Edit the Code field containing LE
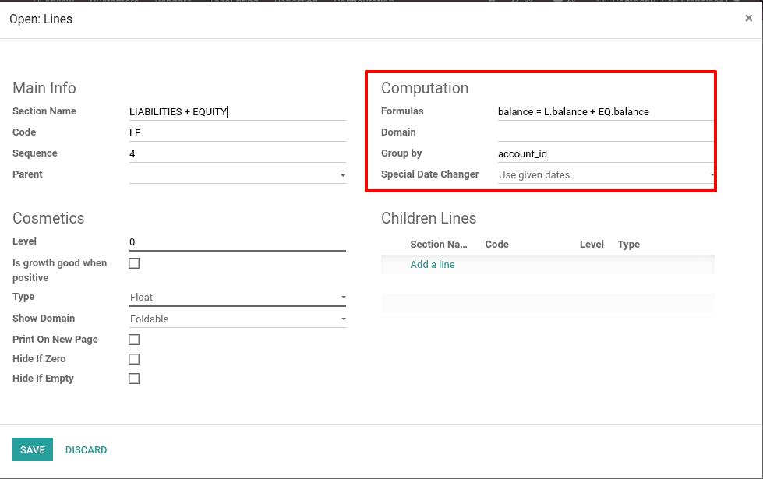 coord(238,132)
